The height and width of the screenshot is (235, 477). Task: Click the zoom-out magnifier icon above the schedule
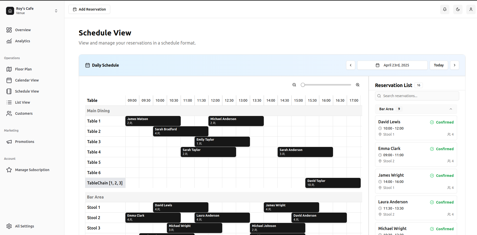click(x=294, y=85)
